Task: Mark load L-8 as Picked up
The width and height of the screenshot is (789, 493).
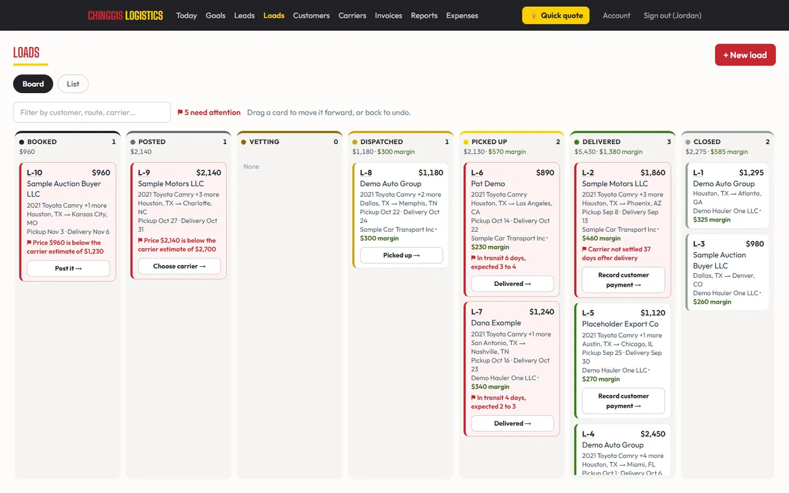Action: [x=401, y=255]
